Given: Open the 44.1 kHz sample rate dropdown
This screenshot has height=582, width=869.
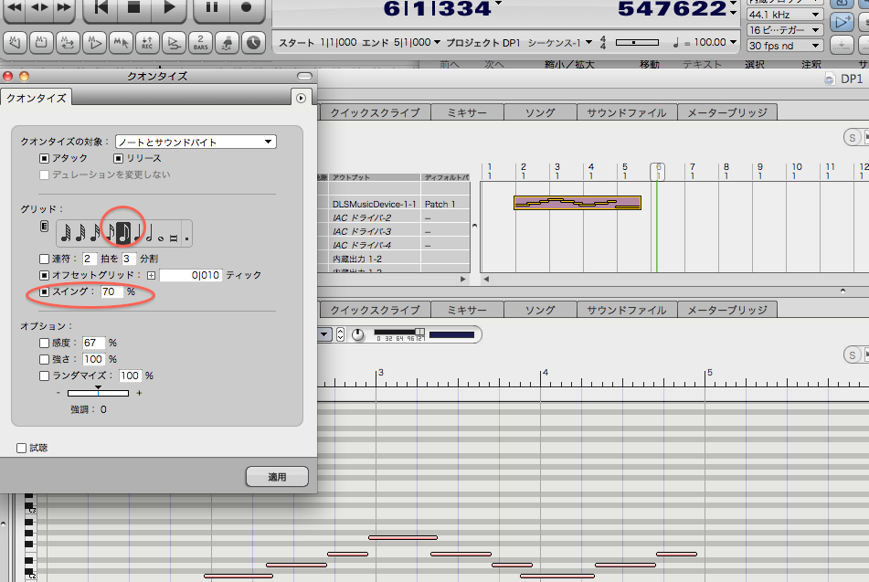Looking at the screenshot, I should (784, 15).
